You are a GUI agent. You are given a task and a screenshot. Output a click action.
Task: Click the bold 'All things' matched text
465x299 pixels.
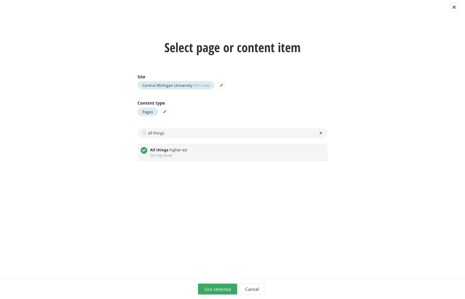pyautogui.click(x=159, y=150)
